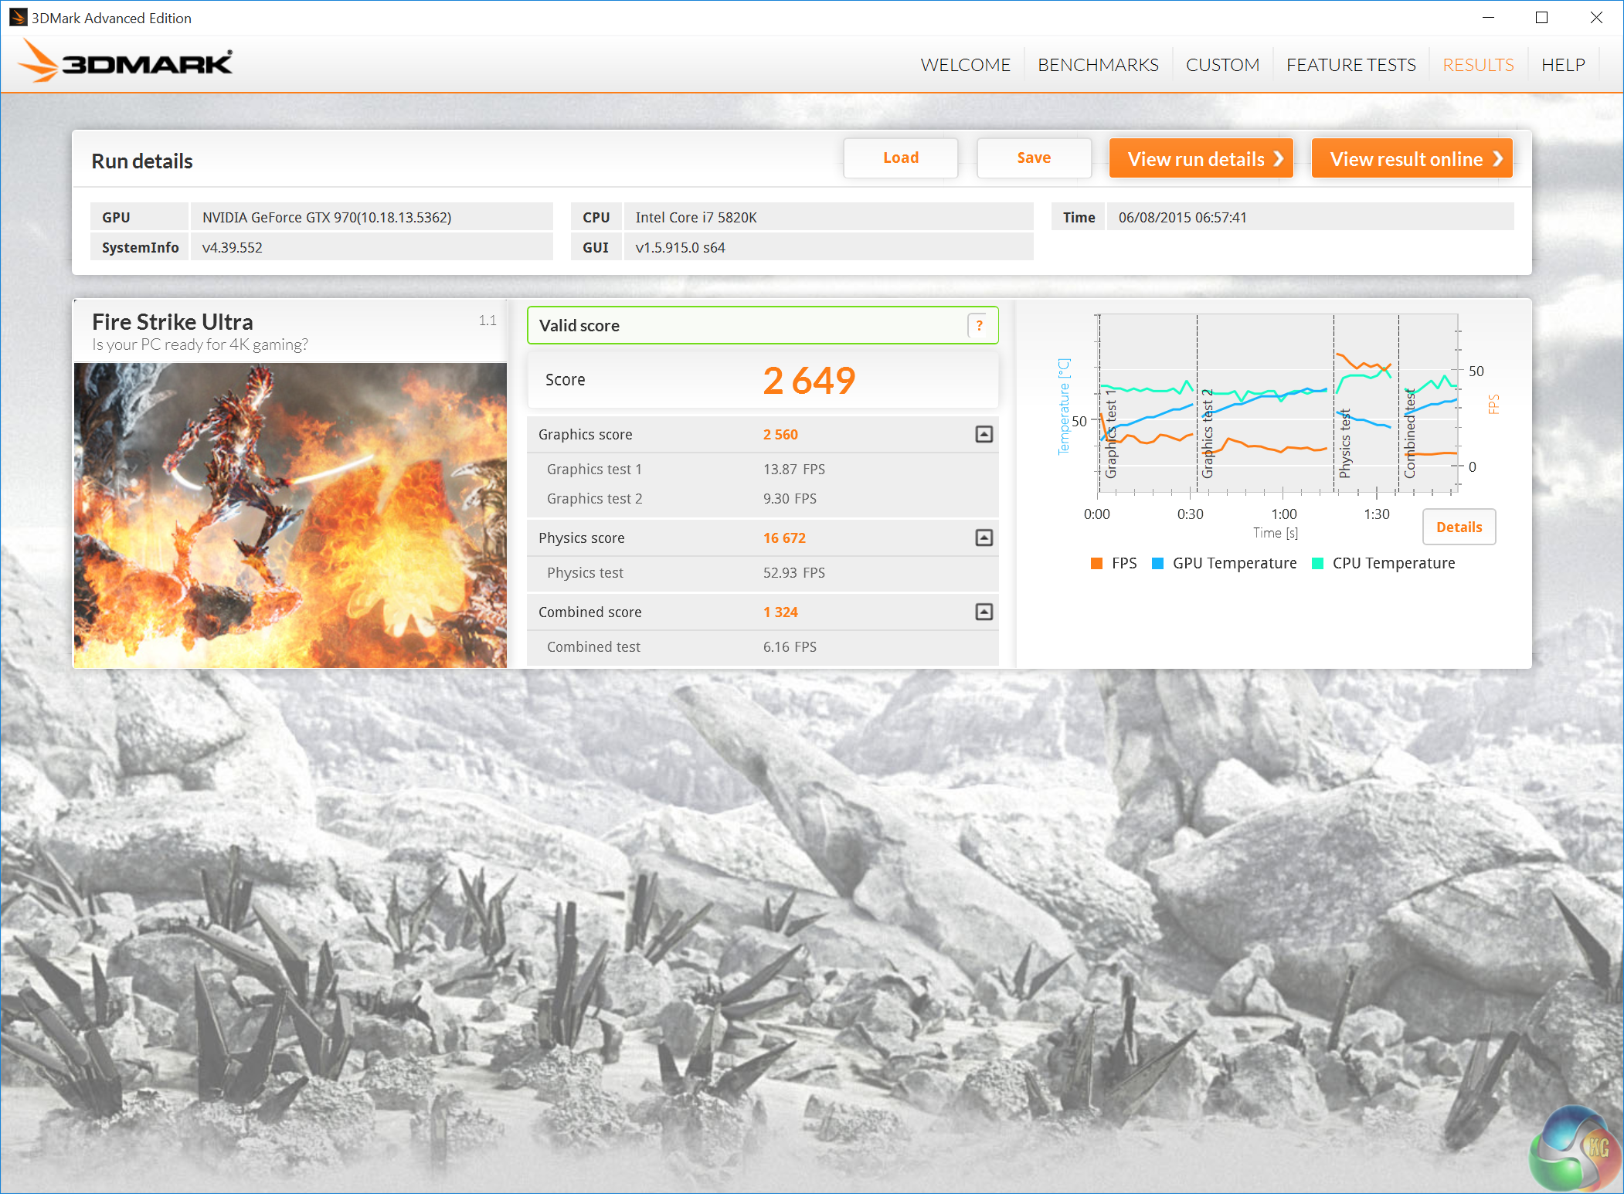
Task: Click the question mark help icon
Action: coord(979,326)
